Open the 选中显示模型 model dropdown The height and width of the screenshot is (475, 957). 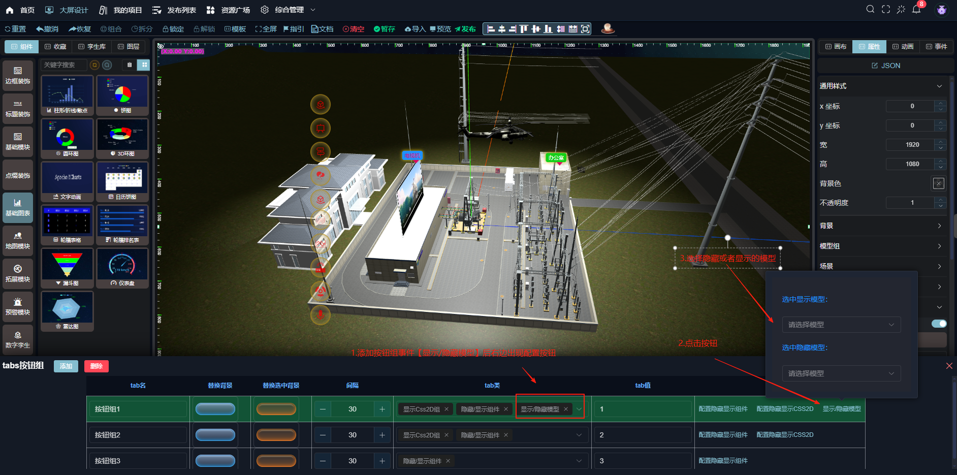(x=841, y=325)
